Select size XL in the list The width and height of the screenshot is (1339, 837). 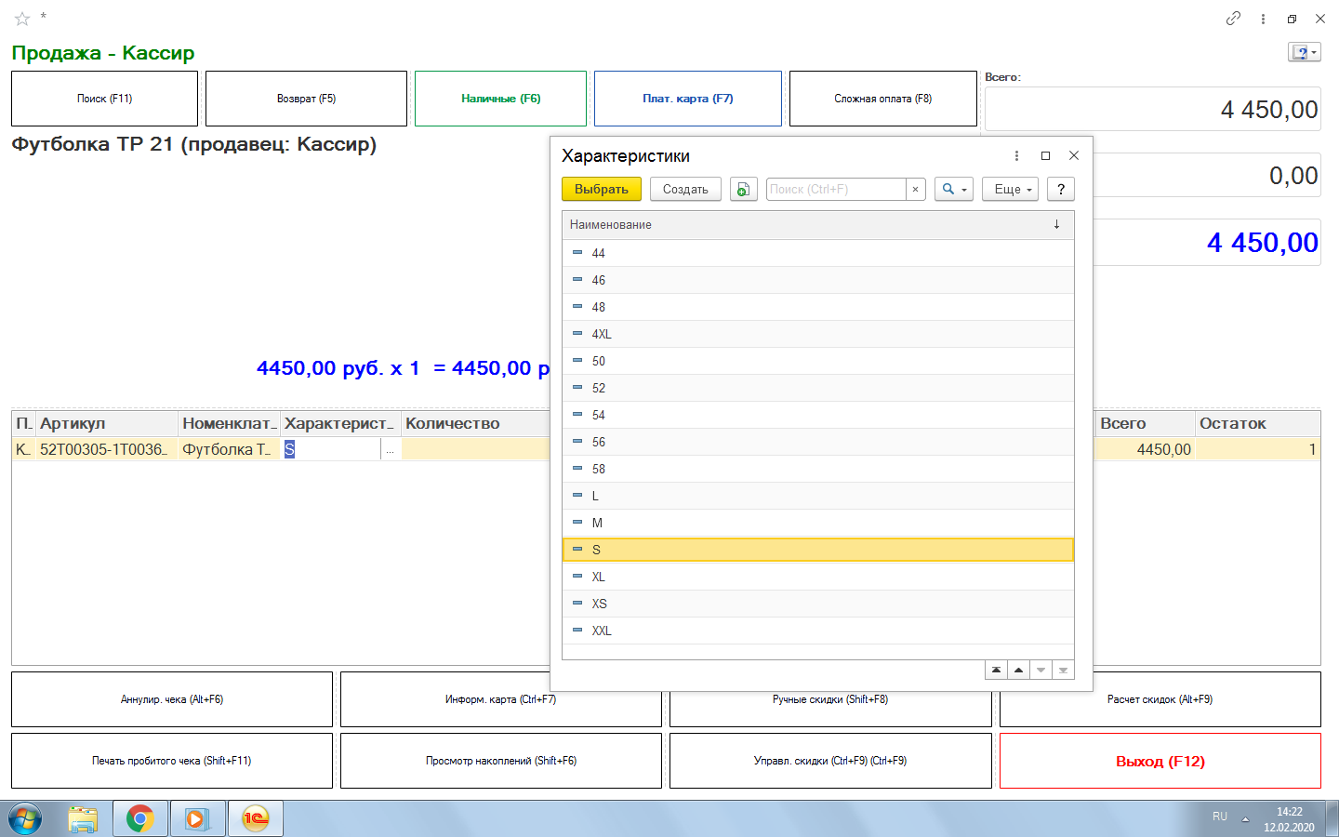pos(599,577)
